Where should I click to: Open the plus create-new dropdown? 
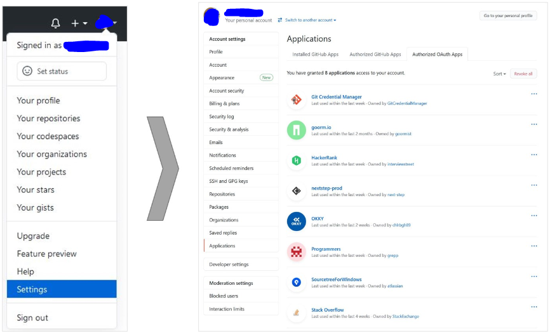[x=79, y=23]
